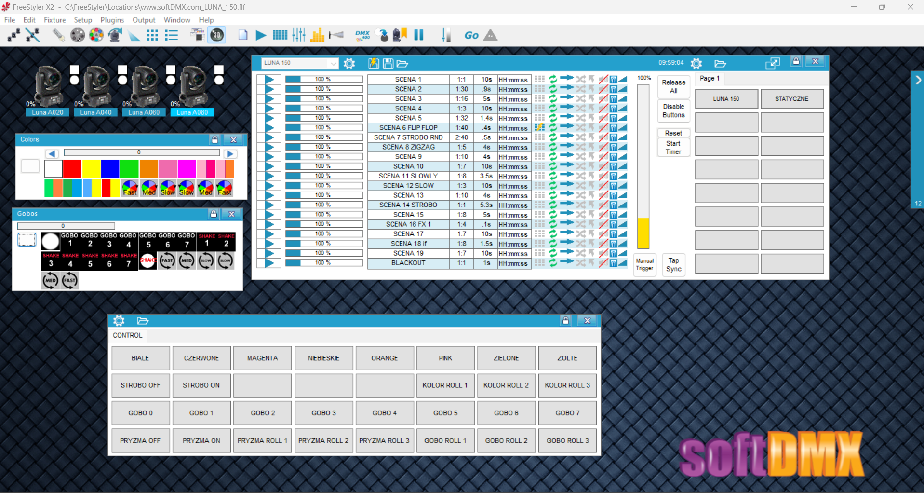Click the blue pause toolbar icon

(x=419, y=35)
